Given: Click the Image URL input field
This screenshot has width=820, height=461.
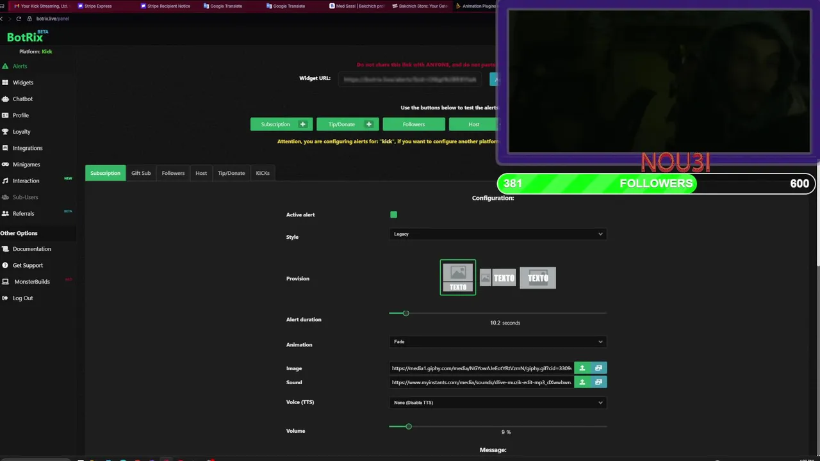Looking at the screenshot, I should coord(482,368).
